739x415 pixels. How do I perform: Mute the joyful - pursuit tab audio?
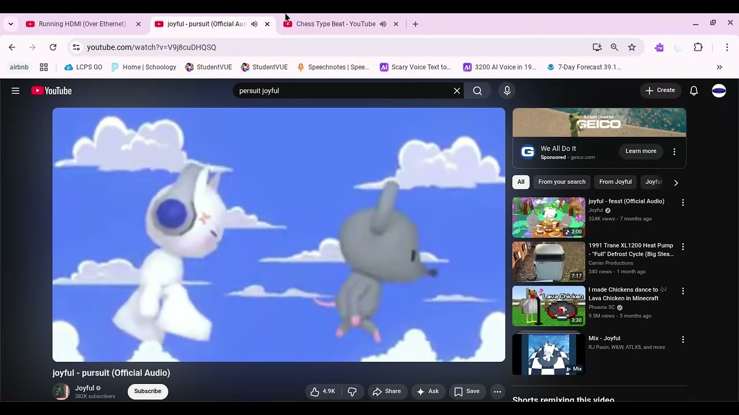pos(254,24)
